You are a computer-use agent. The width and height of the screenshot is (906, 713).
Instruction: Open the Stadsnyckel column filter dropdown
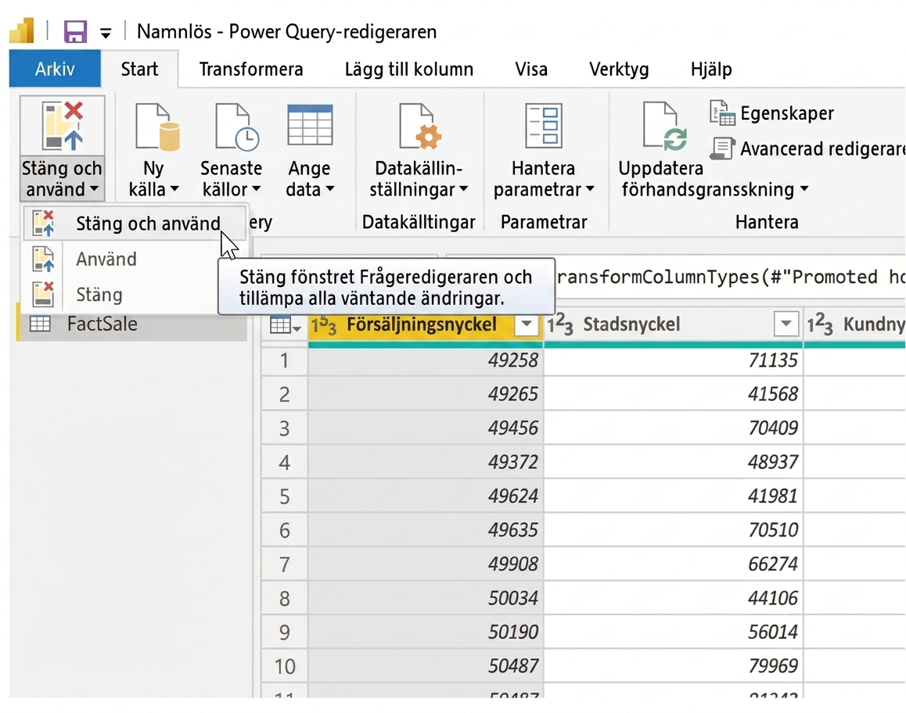[x=786, y=324]
